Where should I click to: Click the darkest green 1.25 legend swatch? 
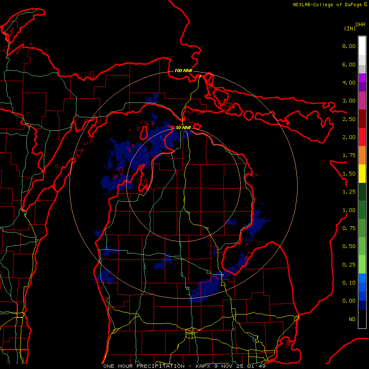(362, 191)
